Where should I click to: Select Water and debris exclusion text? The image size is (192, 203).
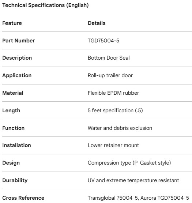click(120, 128)
